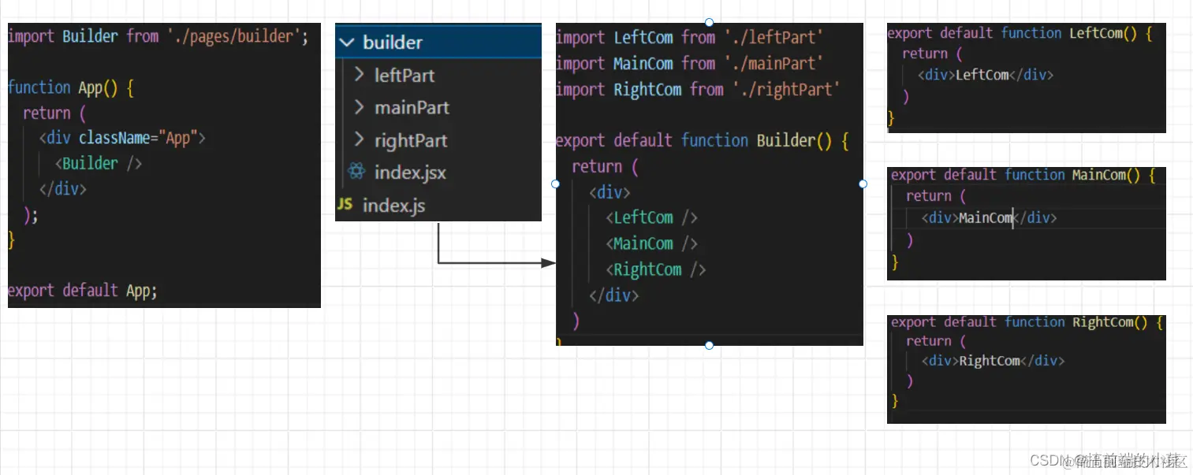The height and width of the screenshot is (475, 1193).
Task: Open the index.jsx file name
Action: click(x=410, y=173)
